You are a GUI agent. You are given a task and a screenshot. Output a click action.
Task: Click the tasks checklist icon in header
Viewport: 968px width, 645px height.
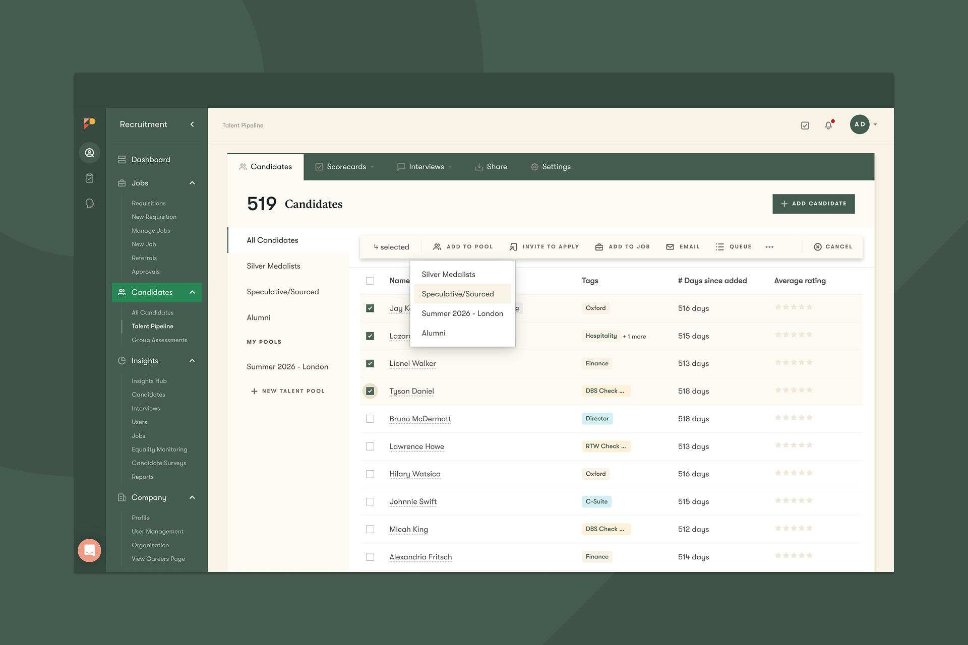pyautogui.click(x=805, y=125)
